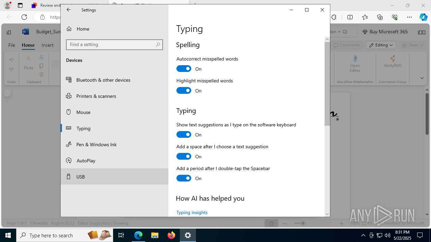Image resolution: width=431 pixels, height=242 pixels.
Task: Open Editing mode dropdown in Word
Action: click(x=381, y=45)
